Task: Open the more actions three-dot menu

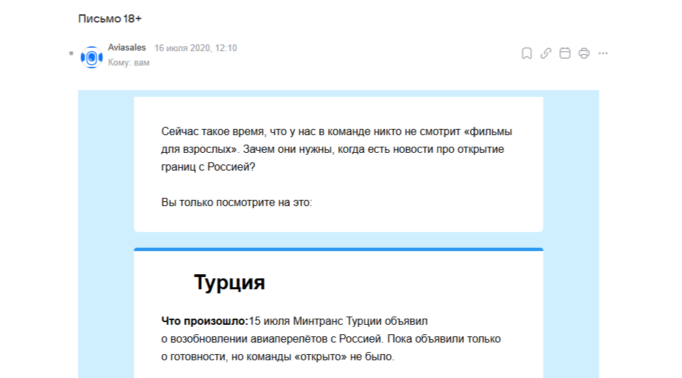Action: pyautogui.click(x=603, y=53)
